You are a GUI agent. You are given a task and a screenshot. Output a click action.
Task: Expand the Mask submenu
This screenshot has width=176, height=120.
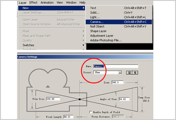click(51, 31)
